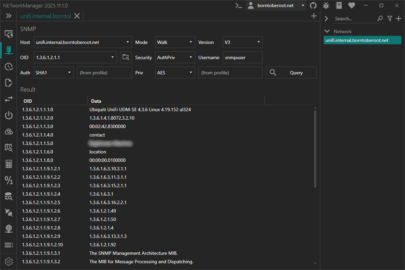405x270 pixels.
Task: Click the bug report icon
Action: (x=326, y=5)
